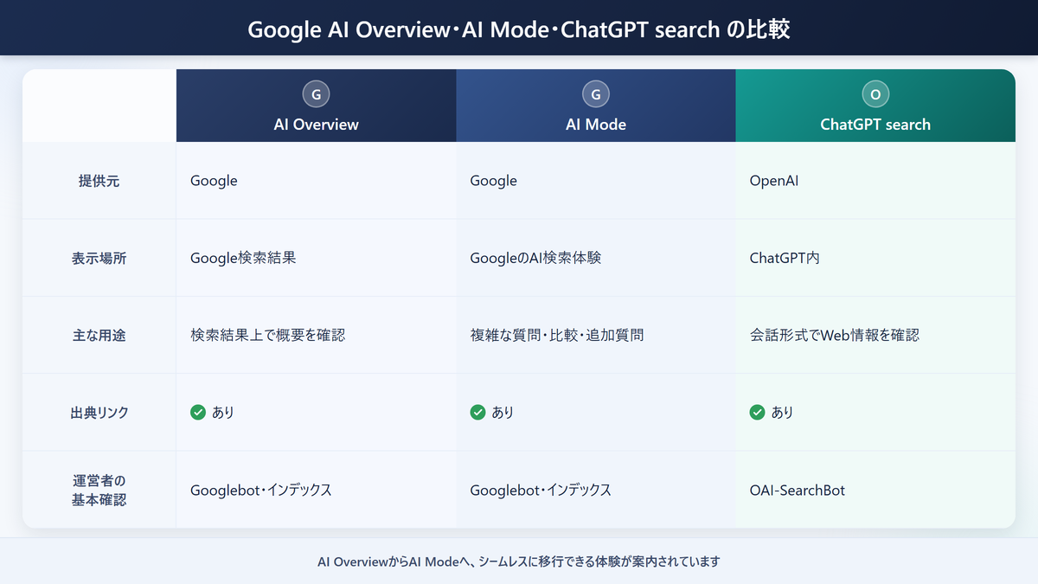Select the AI Overview column header text

pos(317,125)
